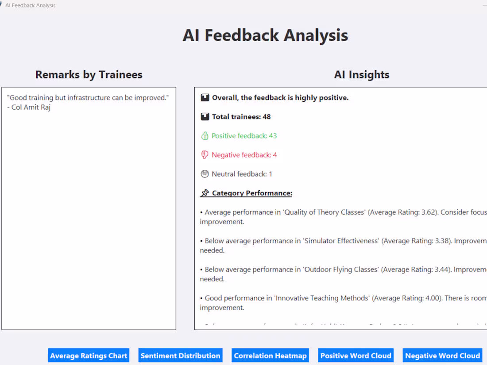Click the icon next to Total trainees count
Viewport: 487px width, 365px height.
coord(205,116)
